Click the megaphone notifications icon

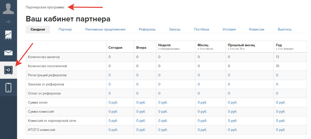click(x=8, y=21)
